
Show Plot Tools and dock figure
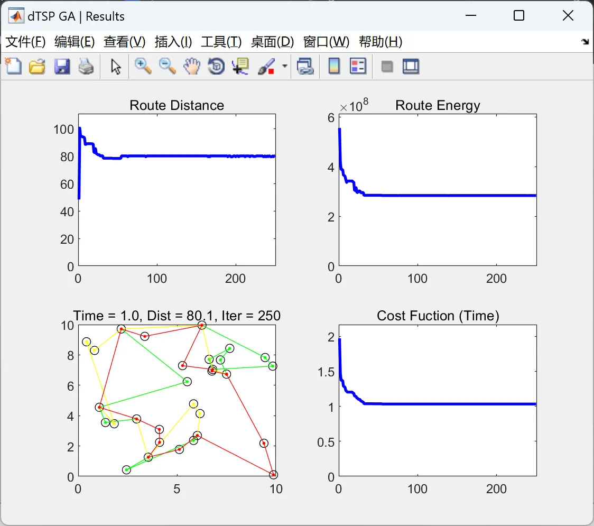pos(411,67)
